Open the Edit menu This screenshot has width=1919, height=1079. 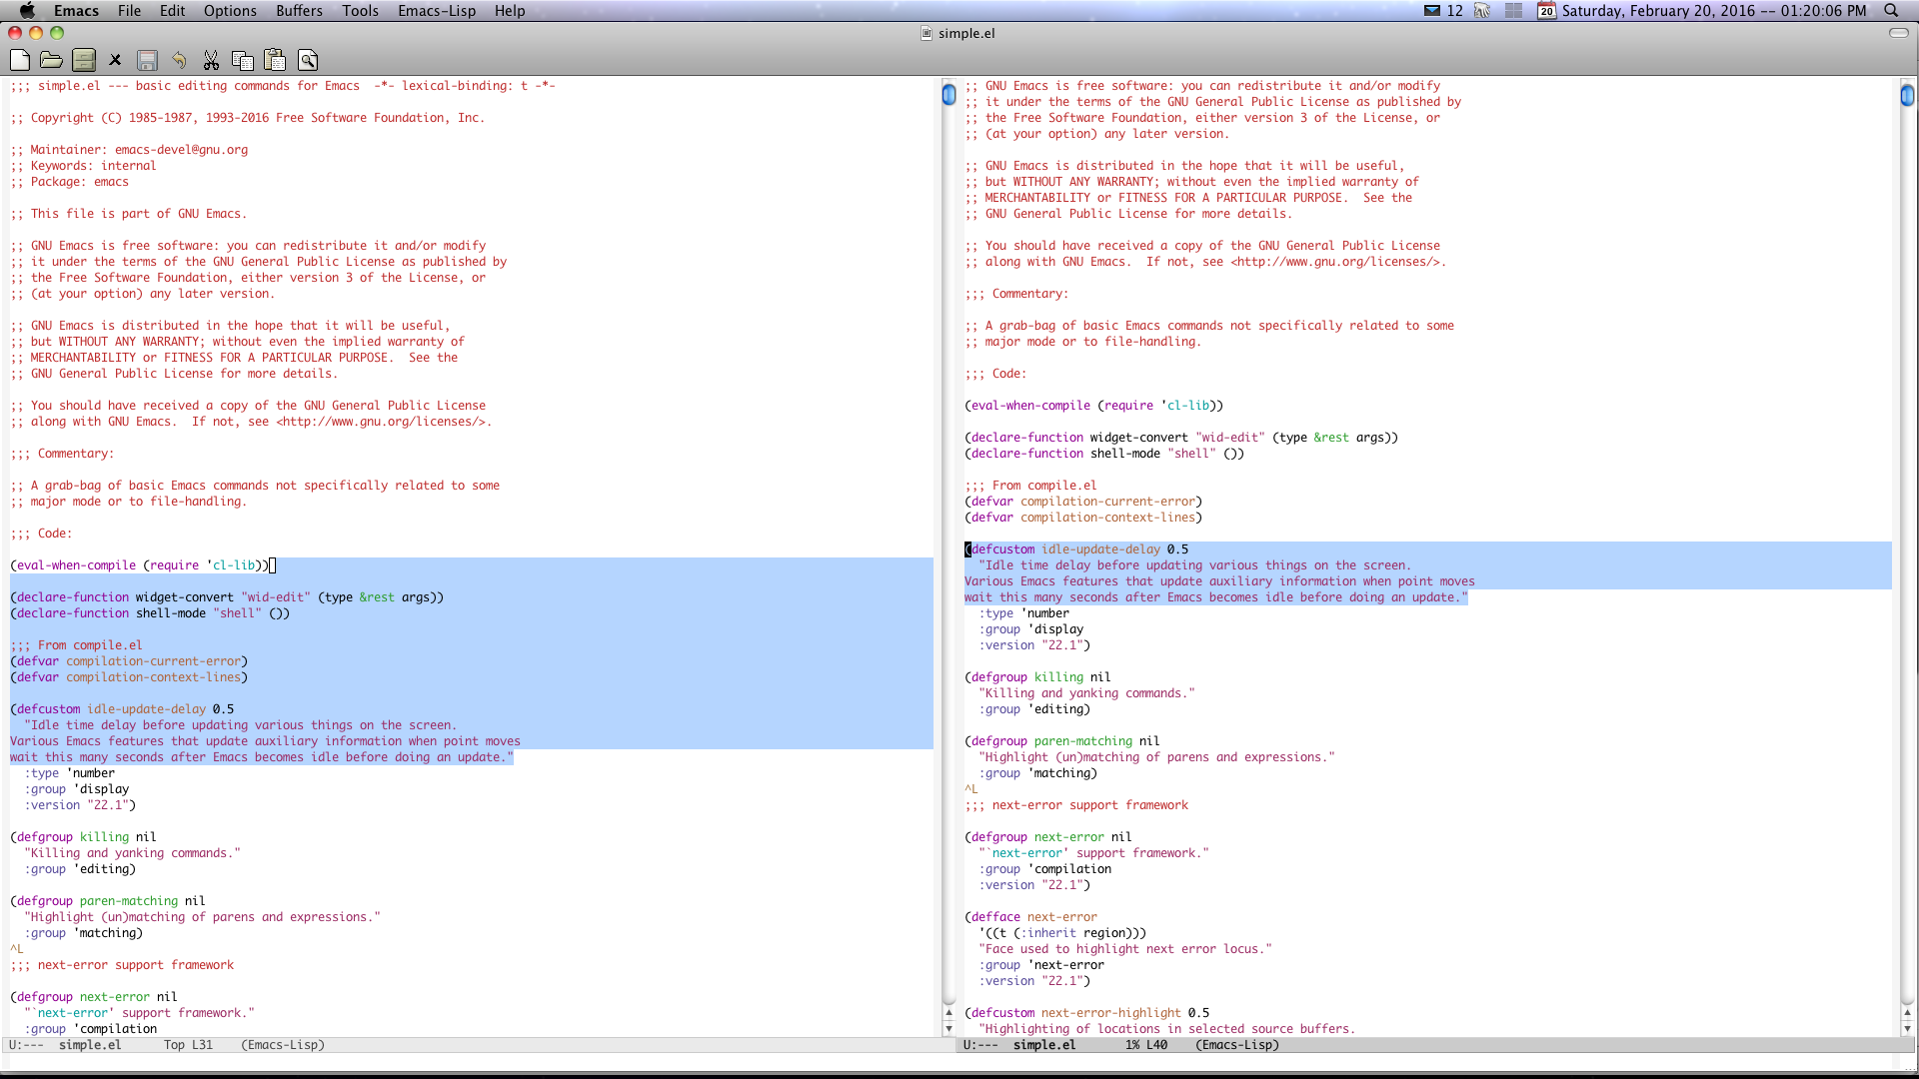click(172, 10)
